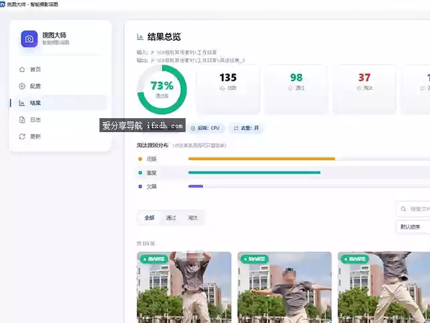Click the 输出 path text
This screenshot has width=430, height=323.
[191, 60]
